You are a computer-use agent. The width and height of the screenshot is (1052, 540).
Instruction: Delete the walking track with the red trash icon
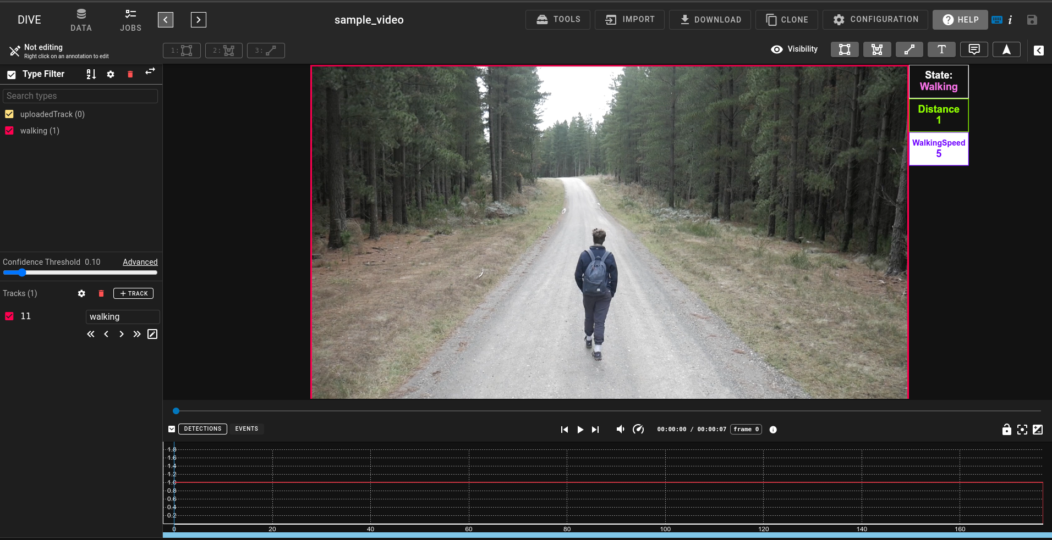pos(101,293)
